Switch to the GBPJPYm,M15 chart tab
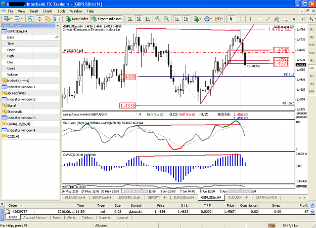The height and width of the screenshot is (228, 316). [266, 197]
